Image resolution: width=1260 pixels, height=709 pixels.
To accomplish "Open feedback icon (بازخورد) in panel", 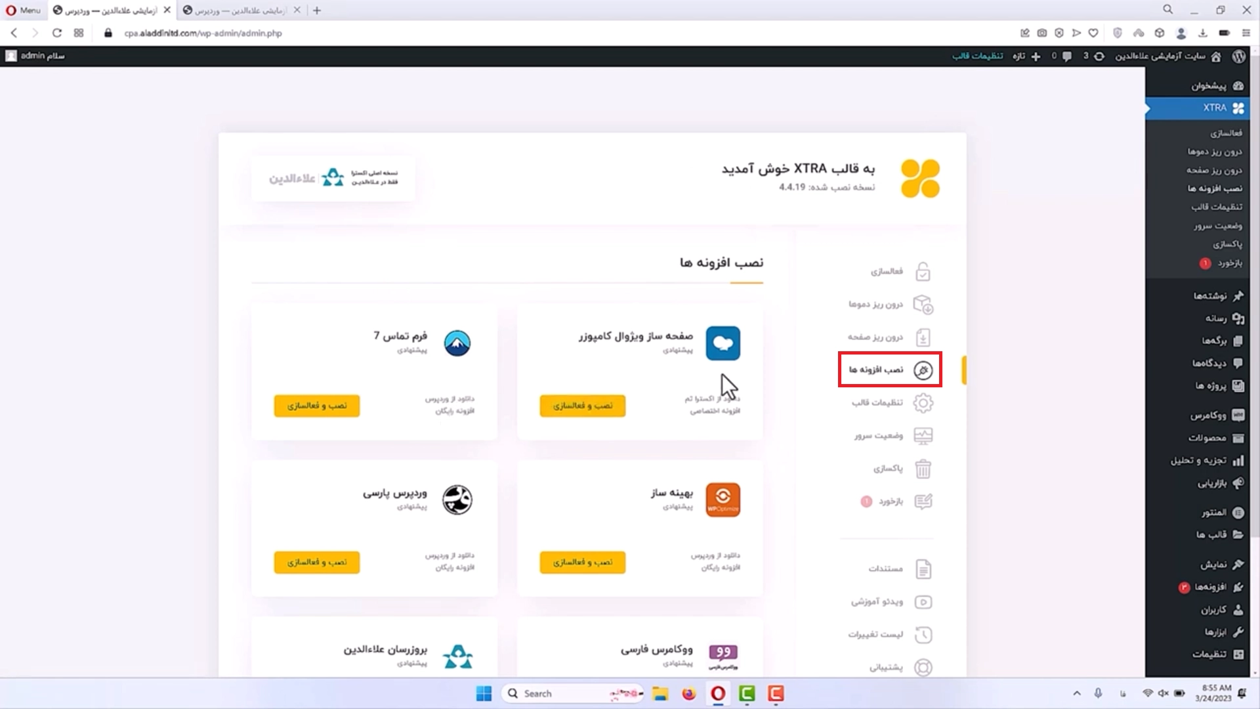I will click(x=923, y=502).
